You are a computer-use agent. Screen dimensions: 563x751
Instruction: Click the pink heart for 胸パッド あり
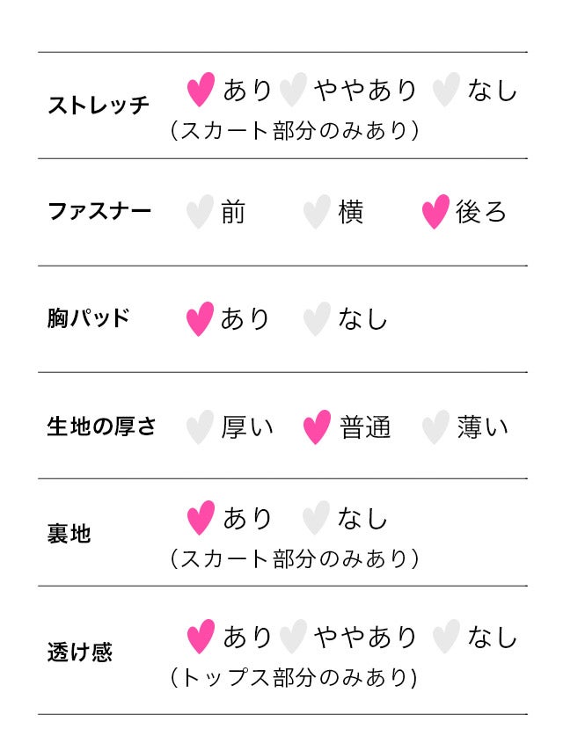coord(200,318)
